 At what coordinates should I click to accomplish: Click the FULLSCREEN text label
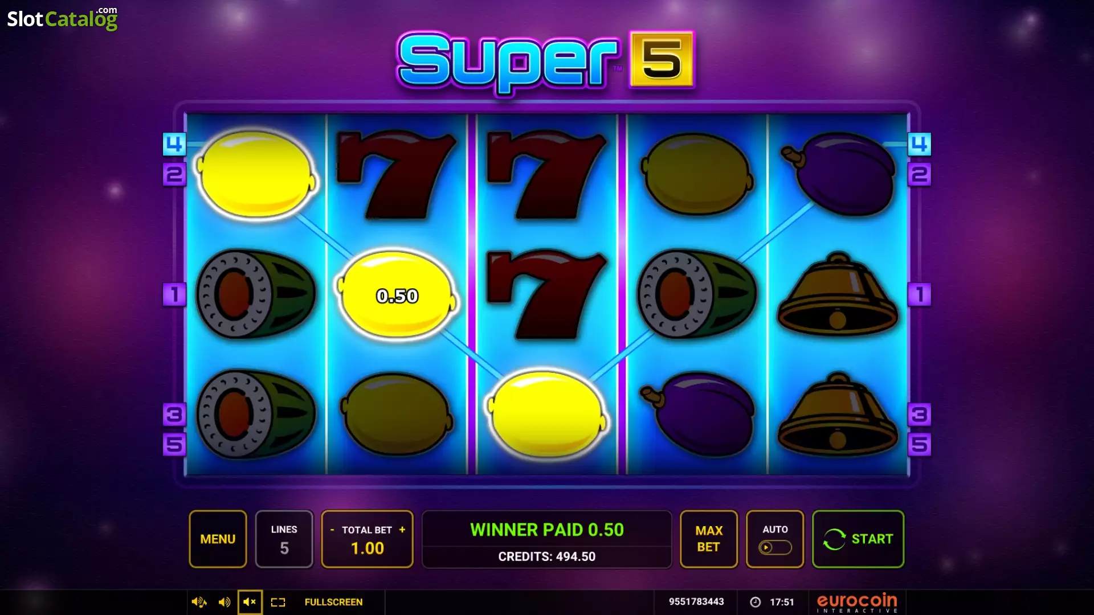pos(333,602)
